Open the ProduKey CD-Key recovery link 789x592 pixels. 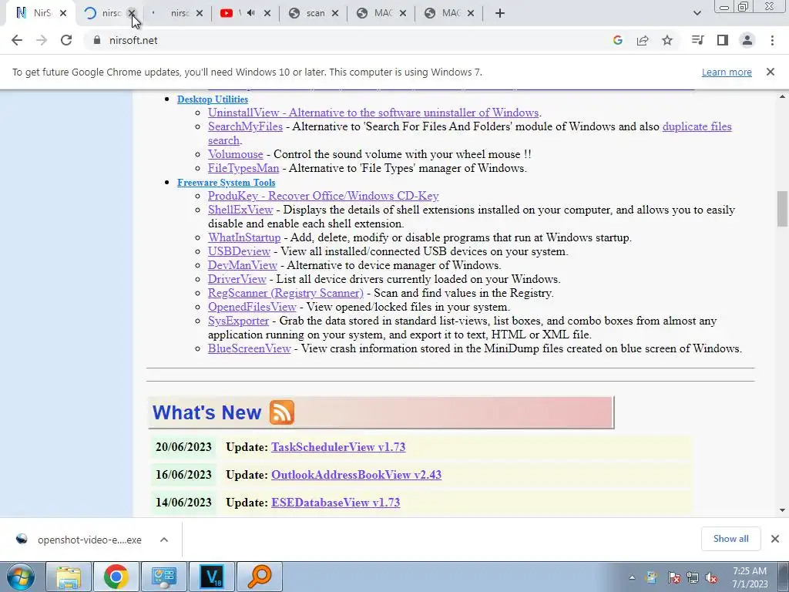pos(323,196)
